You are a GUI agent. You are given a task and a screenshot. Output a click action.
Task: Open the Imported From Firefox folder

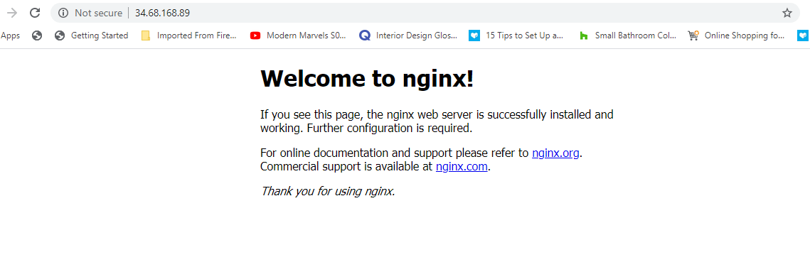coord(189,36)
